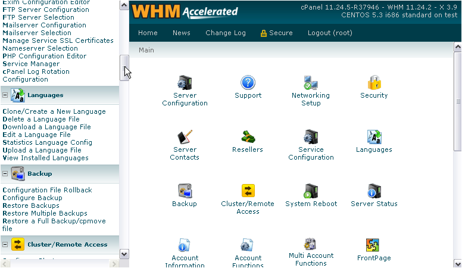This screenshot has width=462, height=268.
Task: Open Clone/Create a New Language
Action: (54, 111)
